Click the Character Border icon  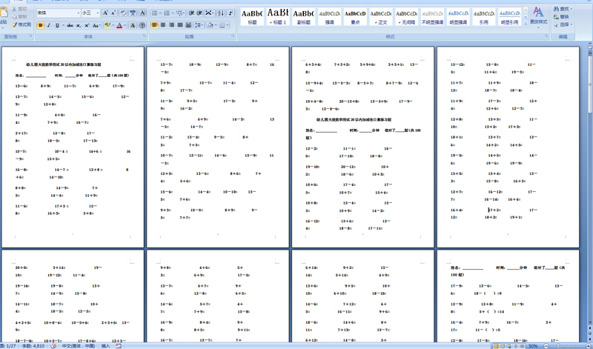(x=142, y=13)
